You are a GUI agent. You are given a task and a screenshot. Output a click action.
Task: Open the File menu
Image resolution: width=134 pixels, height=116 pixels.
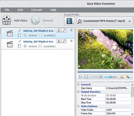(7, 10)
